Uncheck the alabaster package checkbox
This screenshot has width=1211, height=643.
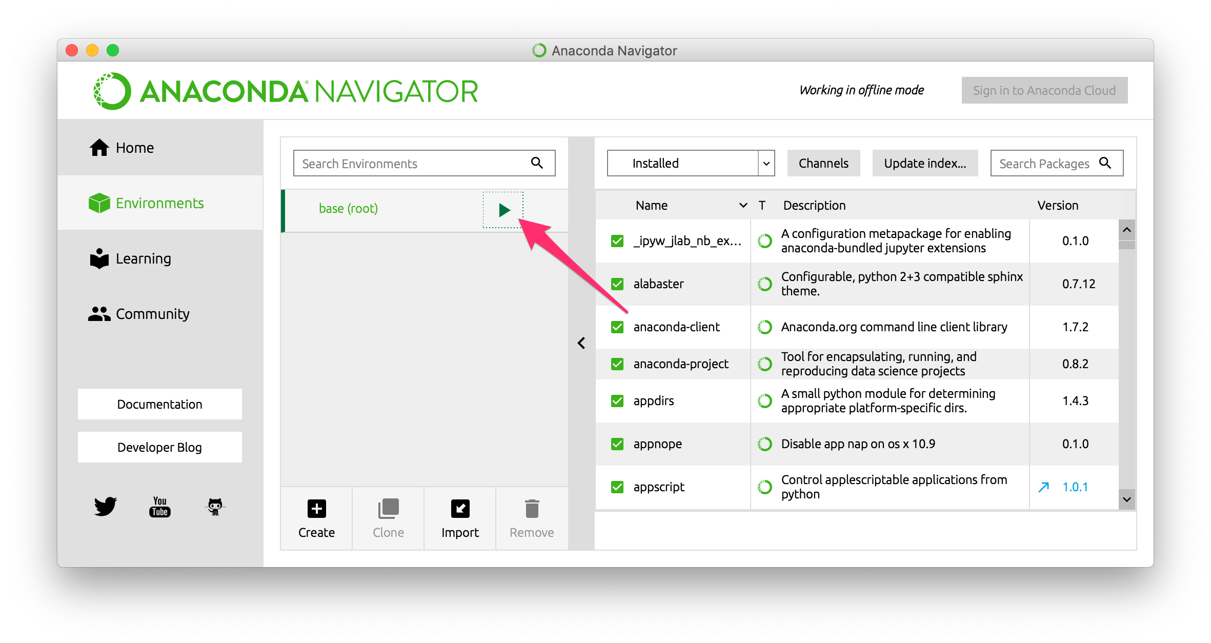[617, 284]
